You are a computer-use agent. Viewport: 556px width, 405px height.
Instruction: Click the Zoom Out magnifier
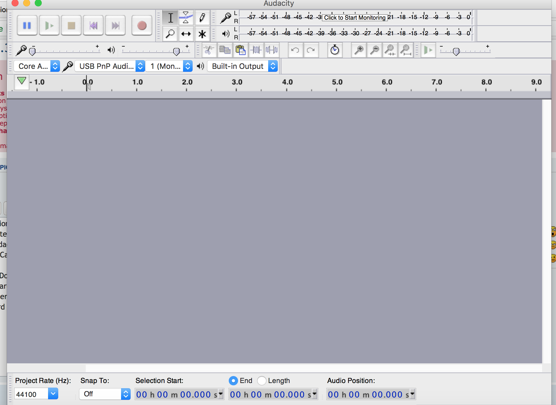pos(375,50)
